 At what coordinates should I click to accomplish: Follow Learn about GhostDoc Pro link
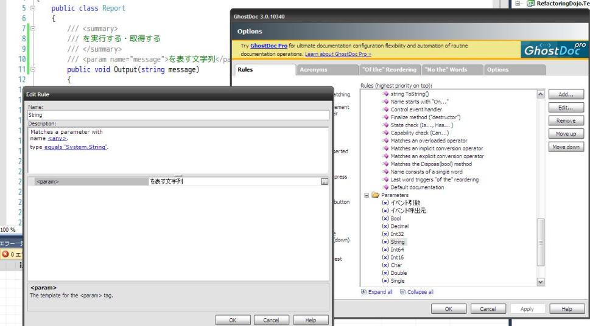(x=338, y=54)
